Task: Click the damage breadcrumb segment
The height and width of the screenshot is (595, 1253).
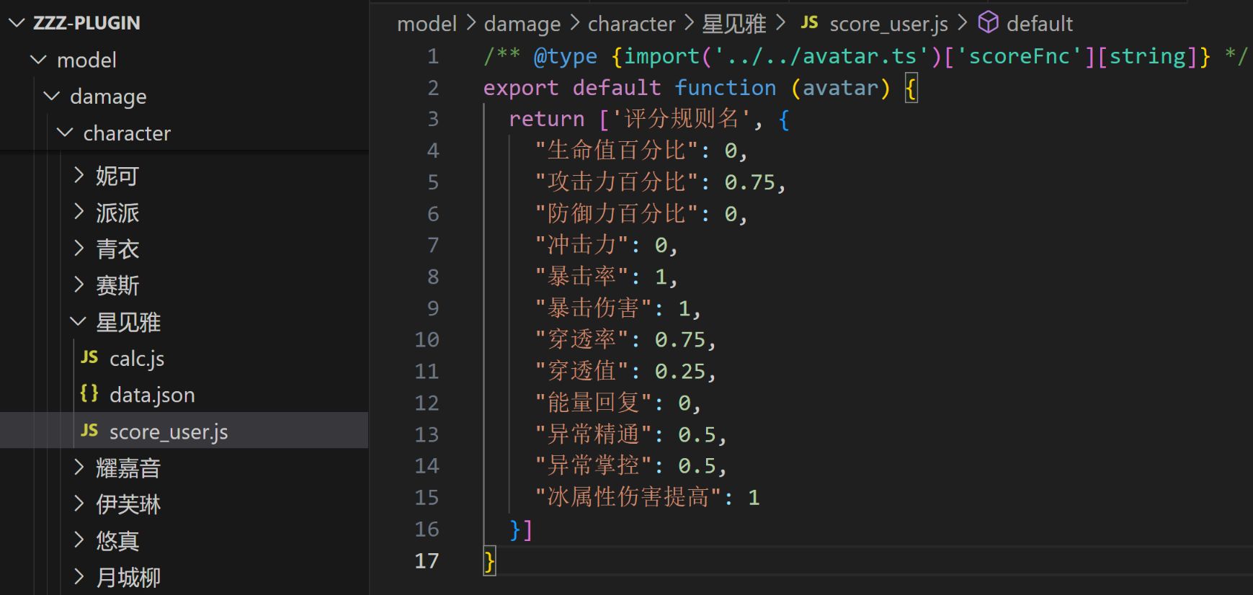Action: [522, 24]
